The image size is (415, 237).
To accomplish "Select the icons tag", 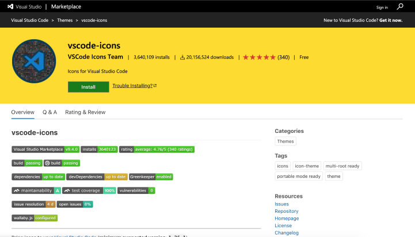I will coord(283,166).
